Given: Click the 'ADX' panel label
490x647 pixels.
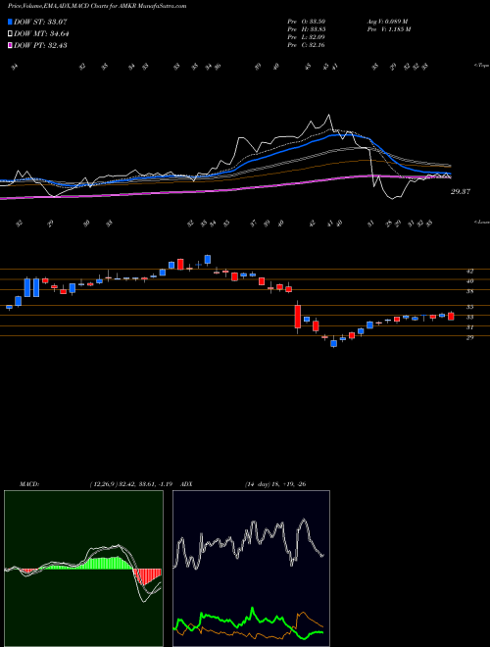Looking at the screenshot, I should pos(187,483).
